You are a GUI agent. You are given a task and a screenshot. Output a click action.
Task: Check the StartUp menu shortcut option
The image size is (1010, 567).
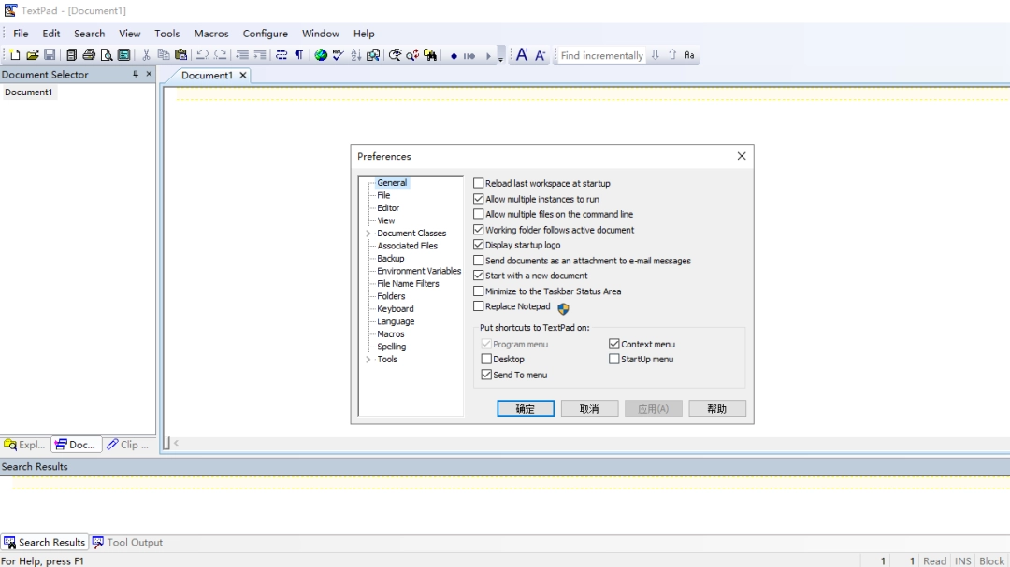tap(613, 359)
